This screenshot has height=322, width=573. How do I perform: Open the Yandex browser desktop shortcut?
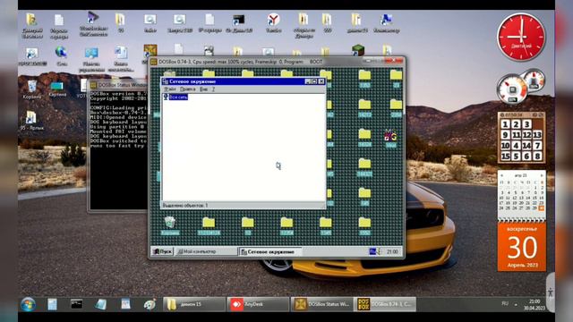[273, 24]
